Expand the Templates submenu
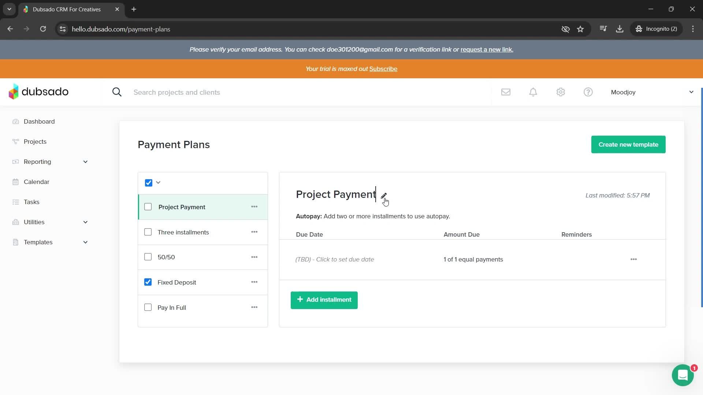Screen dimensions: 703x395 [x=85, y=242]
